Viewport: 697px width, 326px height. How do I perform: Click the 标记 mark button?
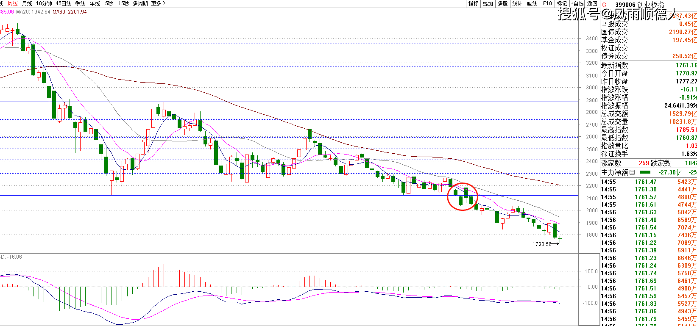pyautogui.click(x=562, y=3)
